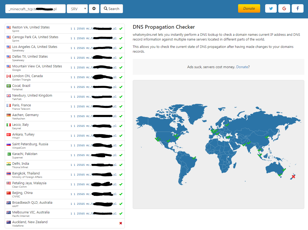Image resolution: width=308 pixels, height=230 pixels.
Task: Click the green checkmark on Brazil map
Action: tap(194, 158)
